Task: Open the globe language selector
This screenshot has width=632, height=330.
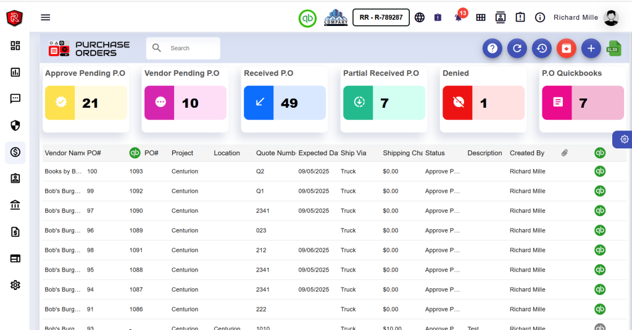Action: click(420, 17)
